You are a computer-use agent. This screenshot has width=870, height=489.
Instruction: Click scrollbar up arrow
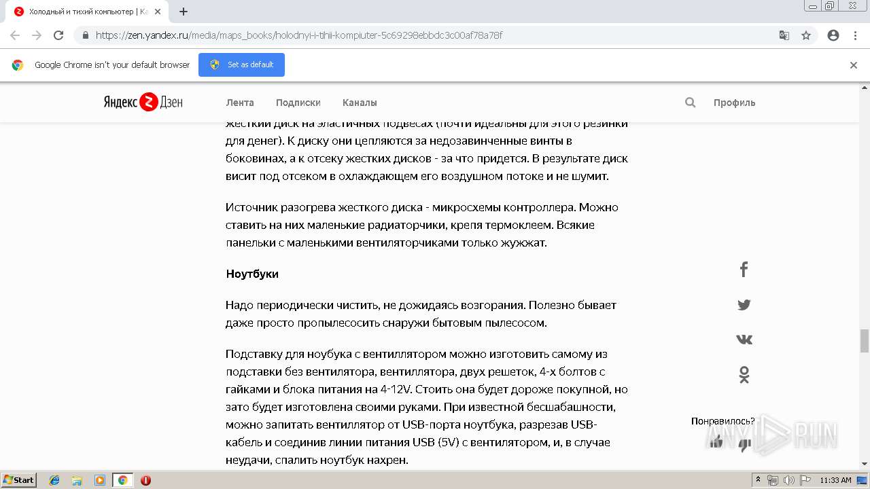point(865,87)
